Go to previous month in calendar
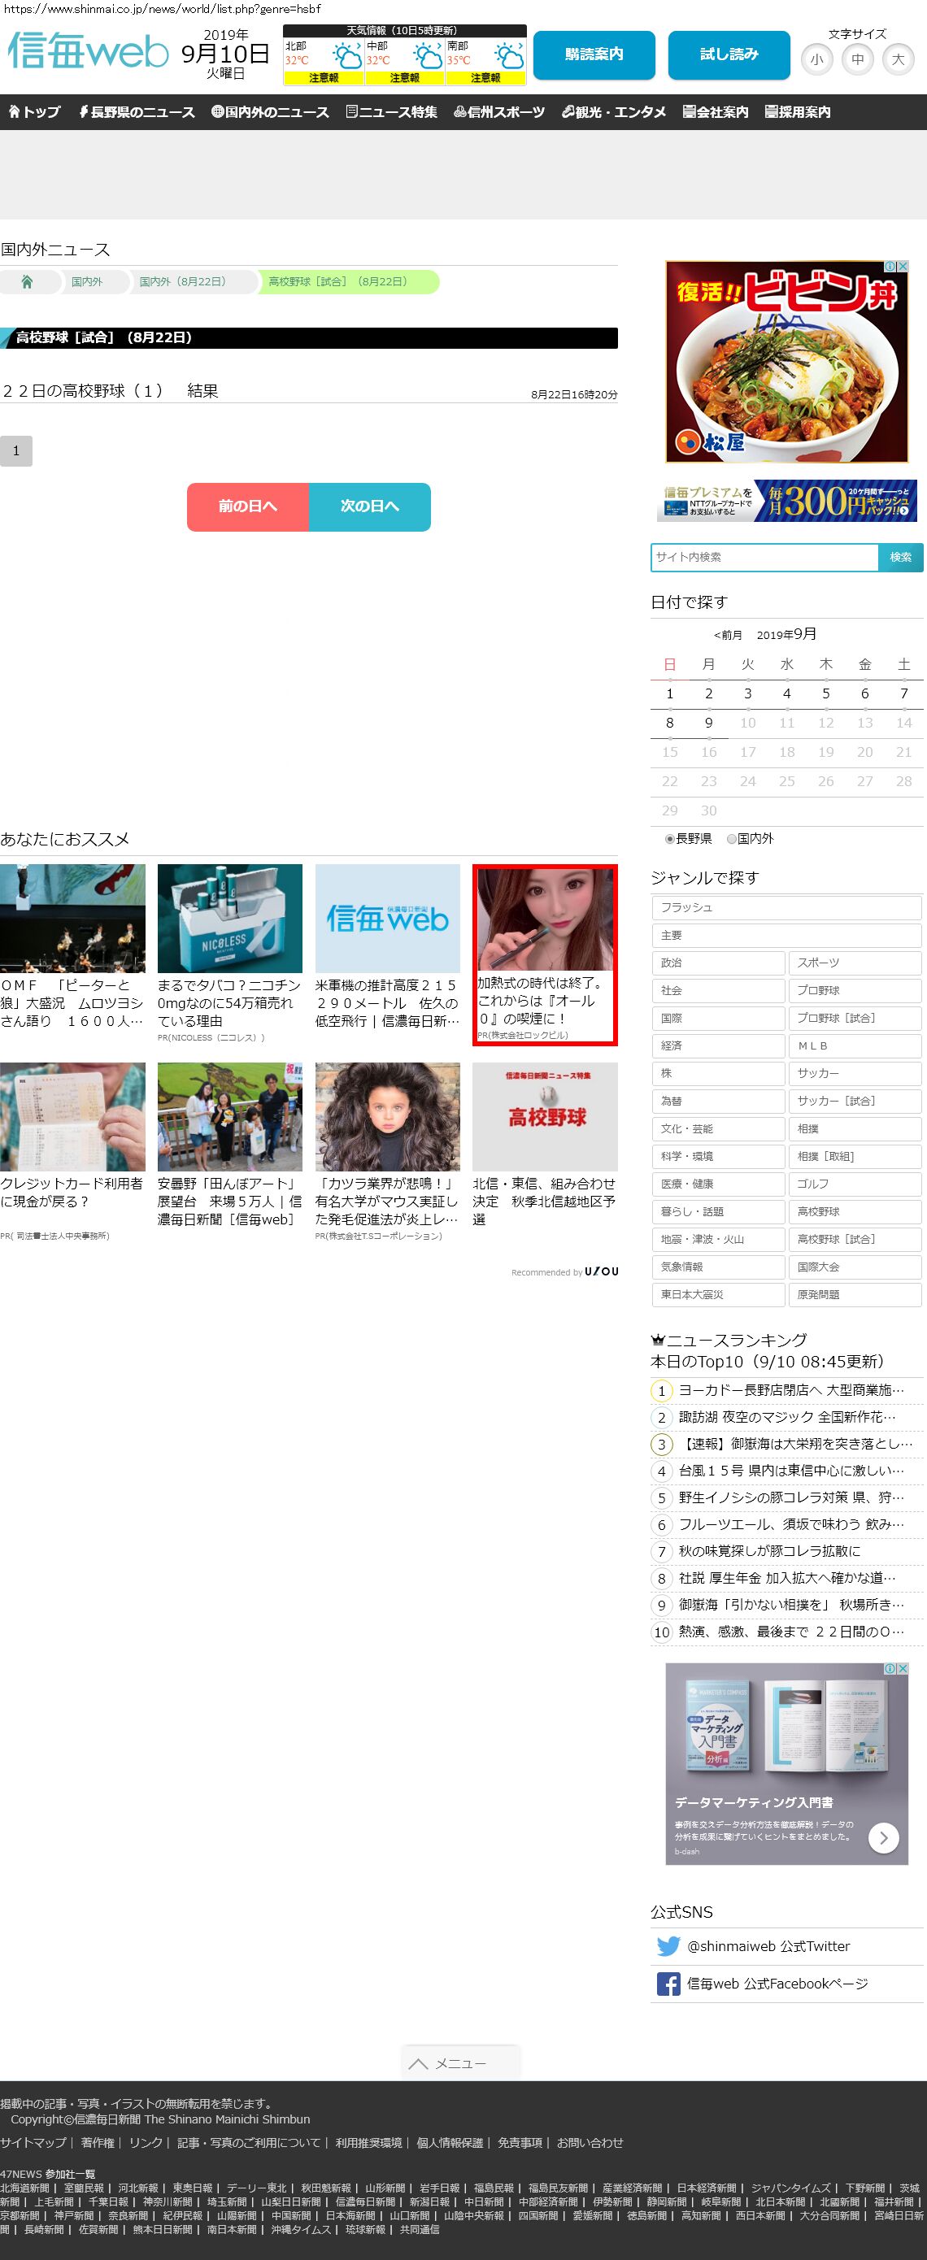The width and height of the screenshot is (927, 2260). (x=728, y=635)
